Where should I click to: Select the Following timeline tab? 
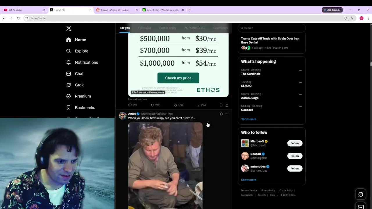(x=144, y=28)
